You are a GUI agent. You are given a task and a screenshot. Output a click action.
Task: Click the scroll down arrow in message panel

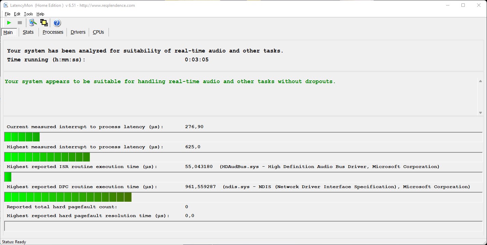[480, 113]
